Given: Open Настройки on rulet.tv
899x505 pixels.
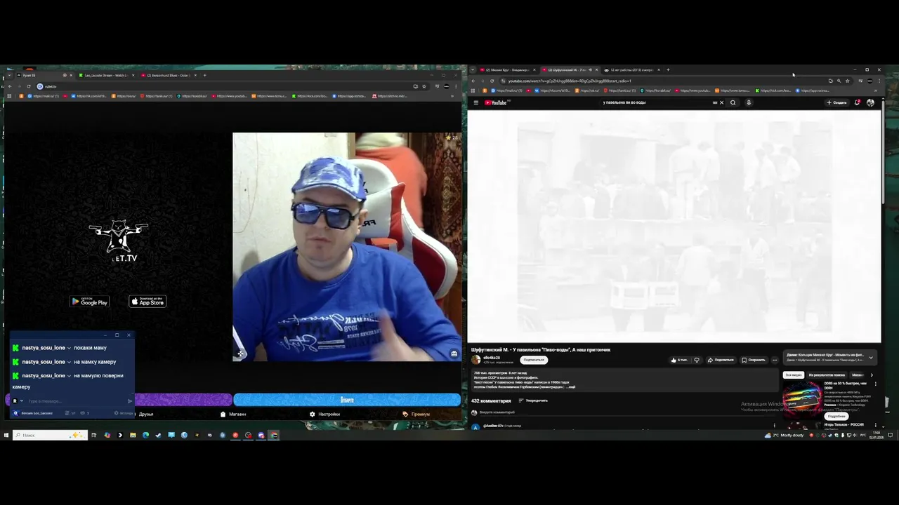Looking at the screenshot, I should [x=324, y=414].
